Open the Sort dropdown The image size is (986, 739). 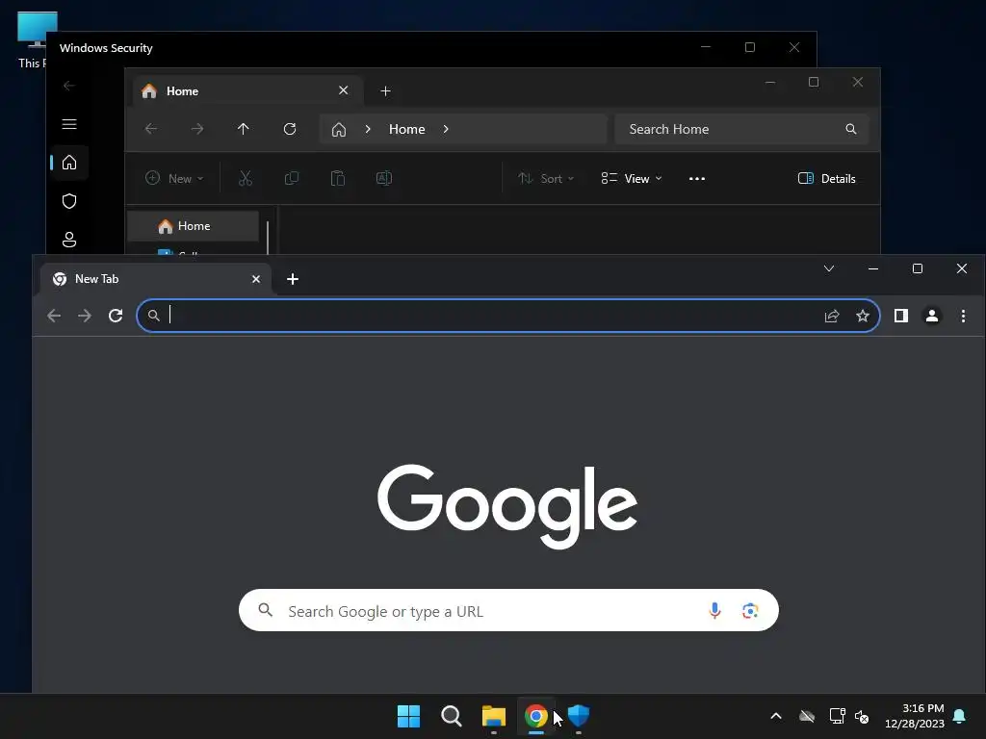point(546,178)
